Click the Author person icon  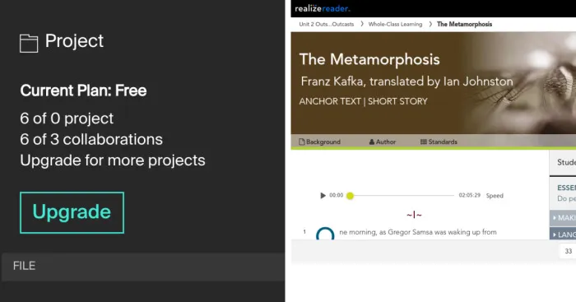[x=372, y=142]
